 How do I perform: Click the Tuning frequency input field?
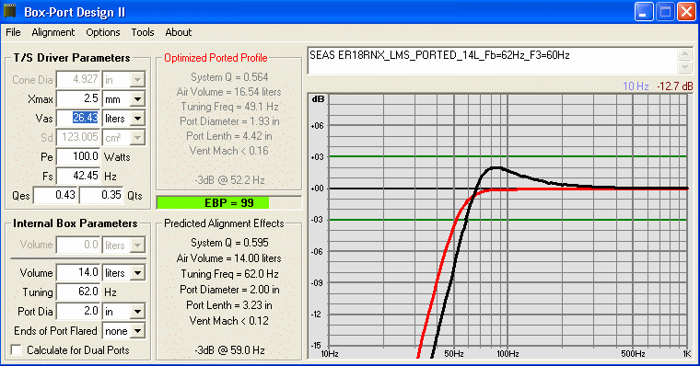tap(78, 292)
